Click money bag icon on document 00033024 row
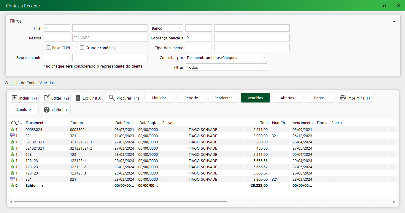Viewport: 405px width, 213px height. (x=12, y=129)
